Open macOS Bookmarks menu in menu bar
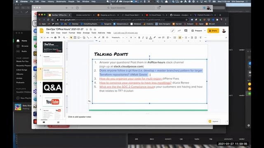Screen dimensions: 264x148 (x=61, y=2)
